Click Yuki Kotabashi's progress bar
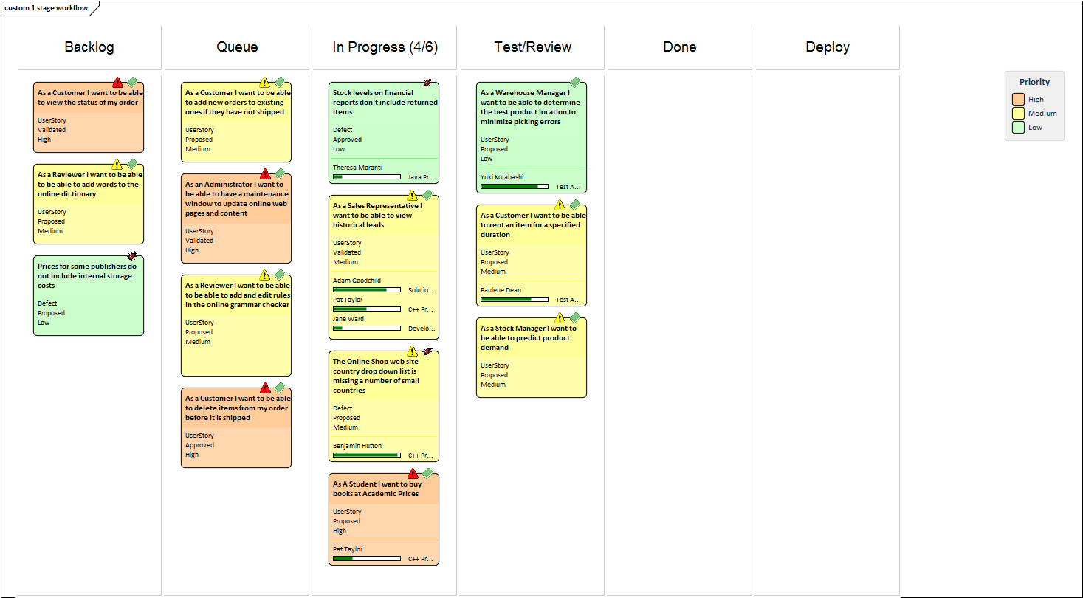1083x598 pixels. point(514,187)
